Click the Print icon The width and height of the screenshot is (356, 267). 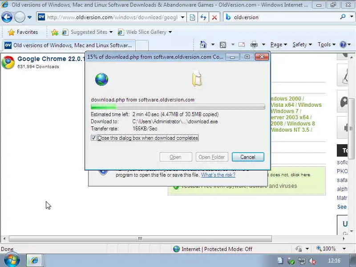click(254, 45)
